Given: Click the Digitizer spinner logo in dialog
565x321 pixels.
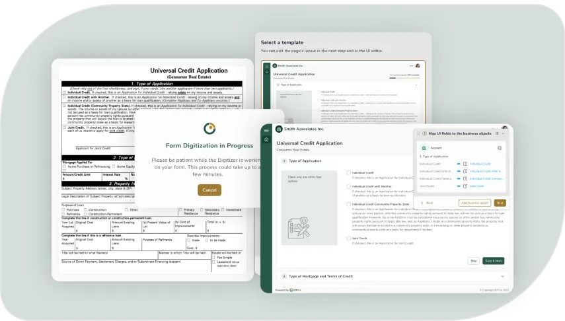Looking at the screenshot, I should tap(209, 128).
